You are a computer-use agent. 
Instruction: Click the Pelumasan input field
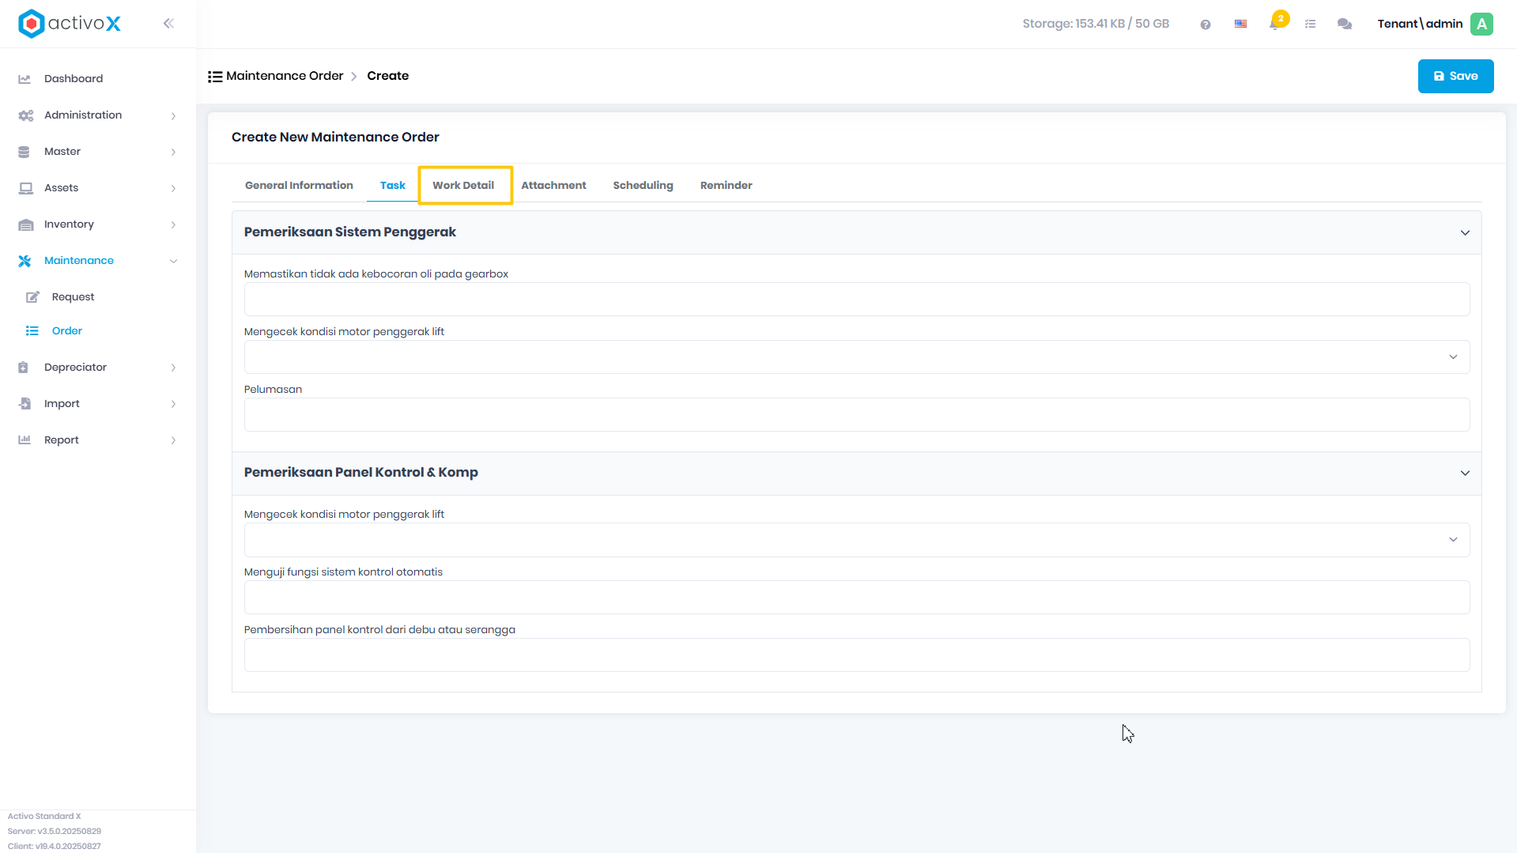(x=857, y=415)
